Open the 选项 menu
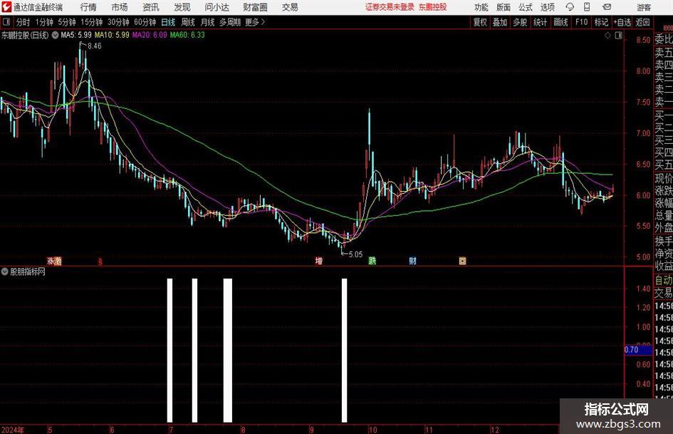Viewport: 673px width, 434px height. click(x=547, y=7)
